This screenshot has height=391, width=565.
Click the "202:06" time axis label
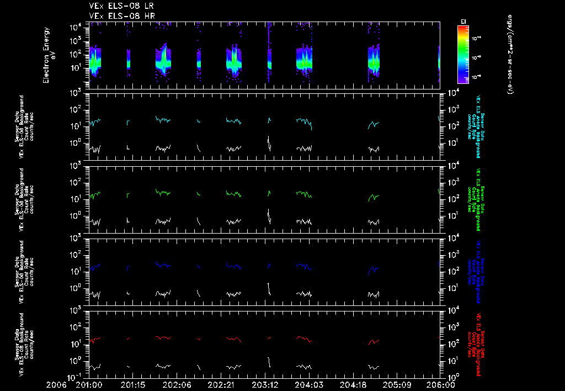(x=177, y=385)
